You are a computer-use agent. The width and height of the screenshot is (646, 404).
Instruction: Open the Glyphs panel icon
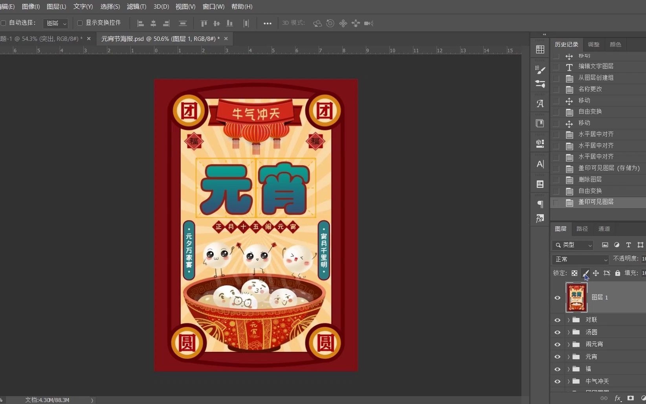540,103
